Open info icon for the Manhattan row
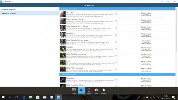 pyautogui.click(x=116, y=49)
